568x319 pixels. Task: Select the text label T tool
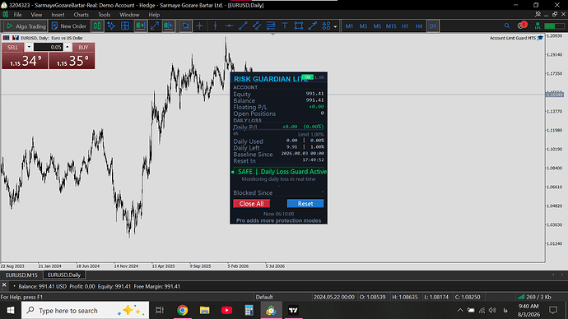[x=285, y=26]
